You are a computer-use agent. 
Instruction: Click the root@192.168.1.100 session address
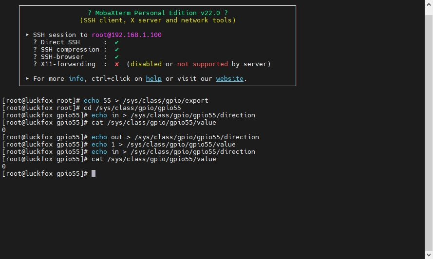coord(127,35)
